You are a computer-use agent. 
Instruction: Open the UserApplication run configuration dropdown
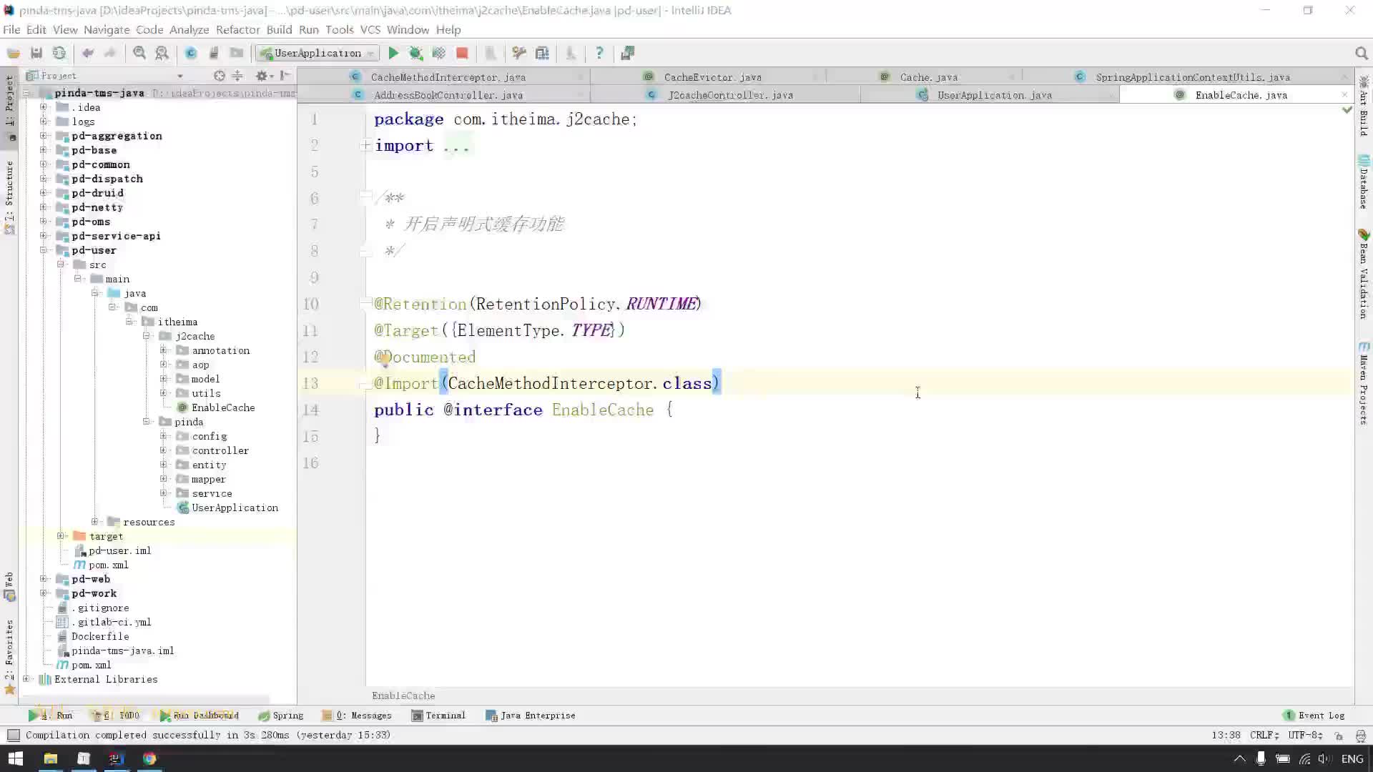318,53
